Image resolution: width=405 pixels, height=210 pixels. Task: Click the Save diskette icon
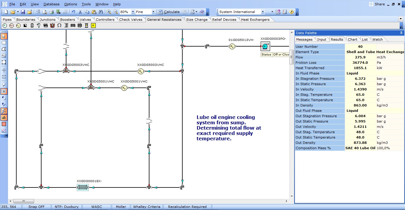click(x=23, y=12)
